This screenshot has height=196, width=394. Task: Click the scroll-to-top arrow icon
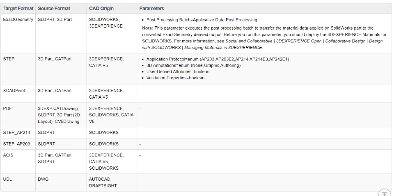point(384,194)
